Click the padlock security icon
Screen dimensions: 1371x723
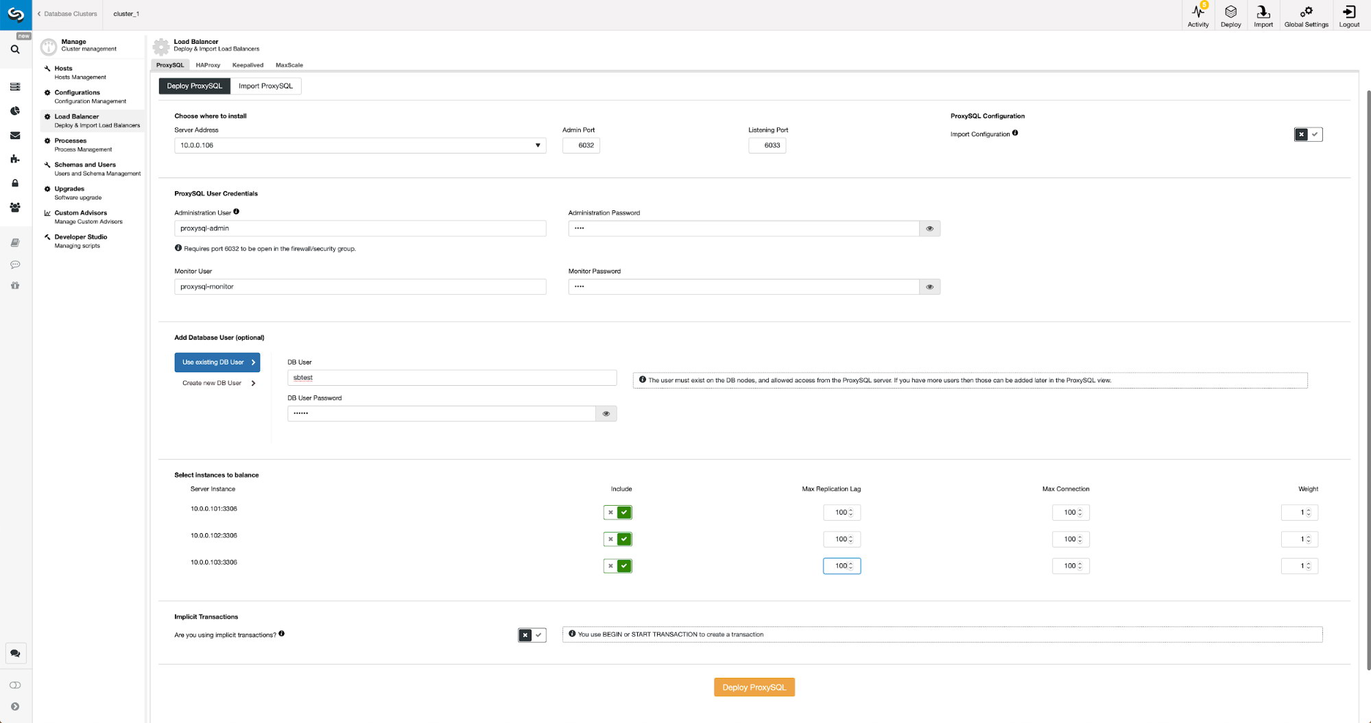point(15,183)
